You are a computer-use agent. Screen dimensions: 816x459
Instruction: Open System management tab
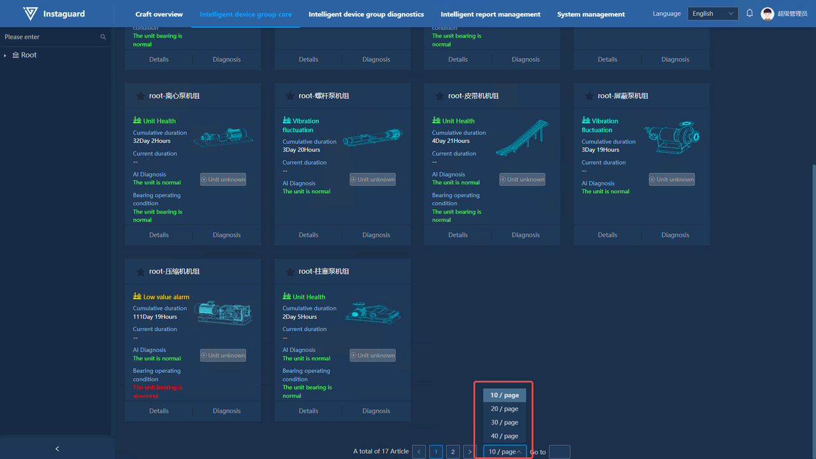(591, 14)
